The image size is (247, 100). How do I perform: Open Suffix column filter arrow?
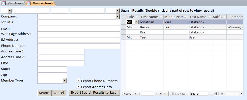[x=224, y=17]
